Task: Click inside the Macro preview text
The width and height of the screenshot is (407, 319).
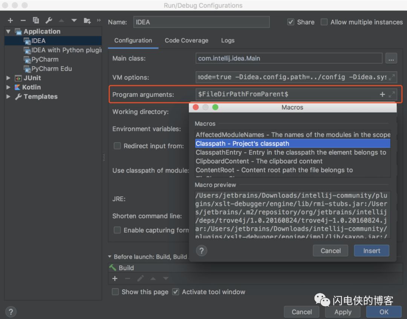Action: (x=292, y=215)
